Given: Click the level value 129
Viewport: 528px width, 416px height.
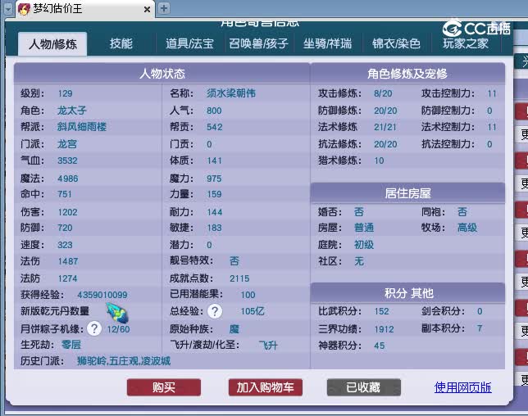Looking at the screenshot, I should click(65, 93).
